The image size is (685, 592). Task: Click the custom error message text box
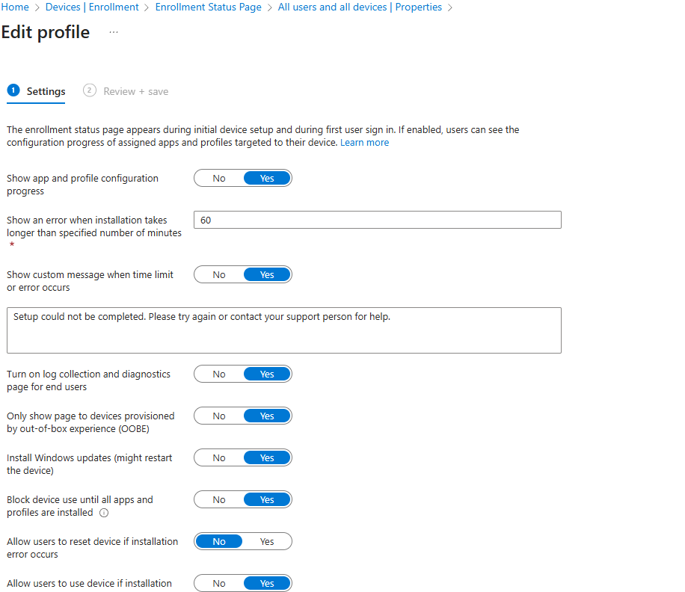[x=283, y=330]
